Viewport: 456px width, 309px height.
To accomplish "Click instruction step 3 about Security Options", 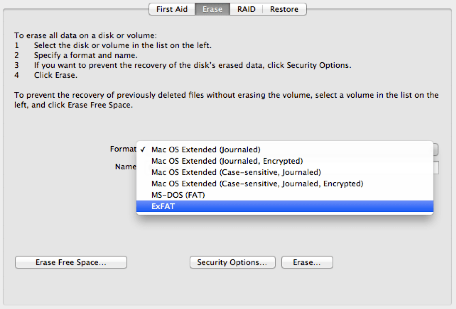I will click(192, 65).
